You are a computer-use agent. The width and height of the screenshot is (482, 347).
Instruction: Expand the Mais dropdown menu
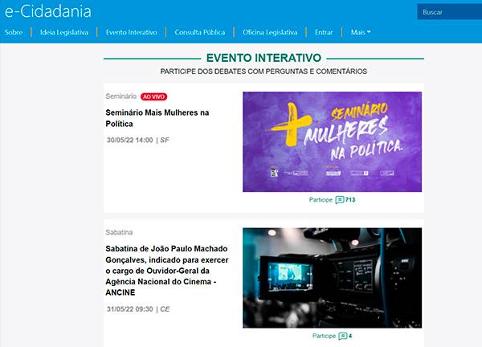(x=361, y=32)
